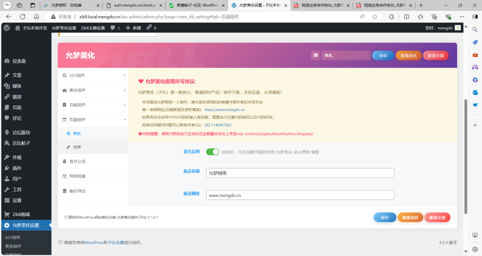Open 仪表盘 dashboard in sidebar
Viewport: 482px width, 256px height.
point(19,61)
